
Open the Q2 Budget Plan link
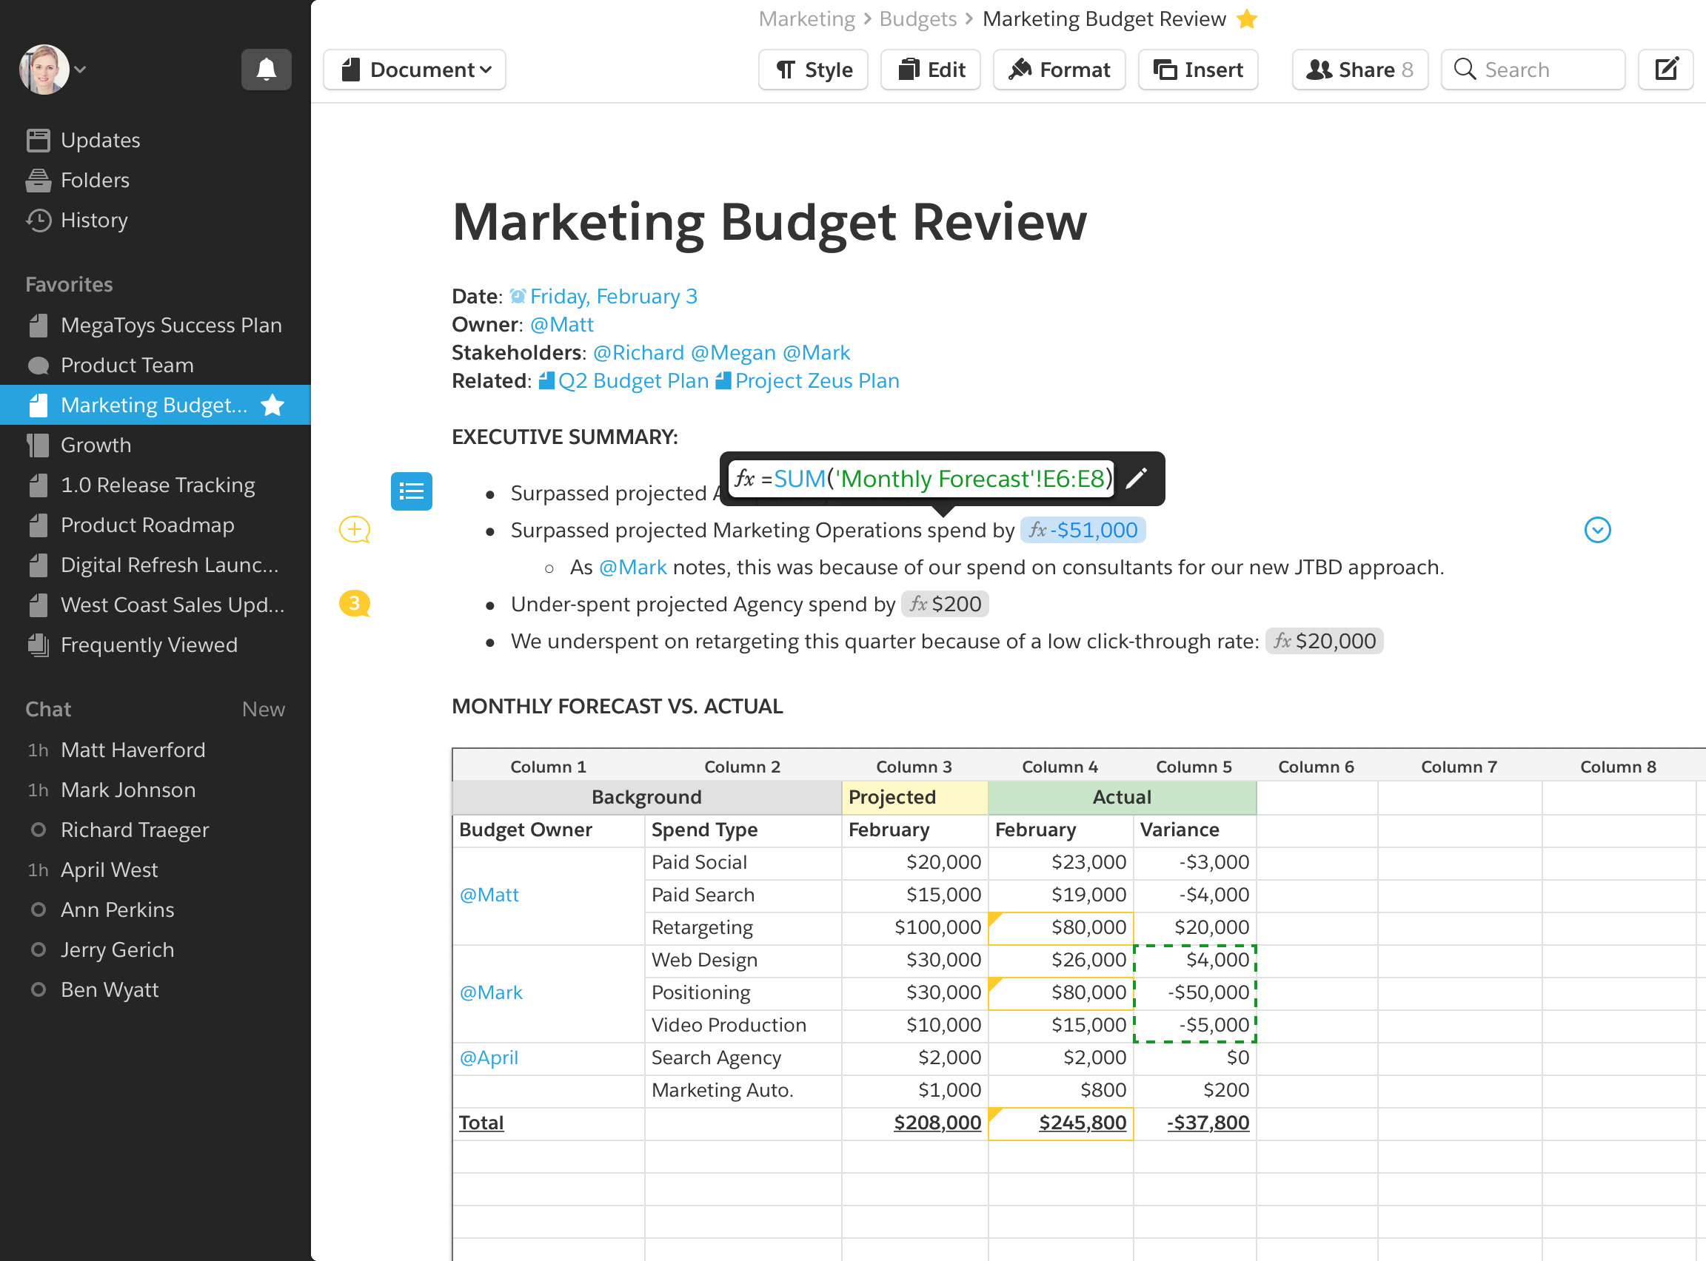coord(632,381)
